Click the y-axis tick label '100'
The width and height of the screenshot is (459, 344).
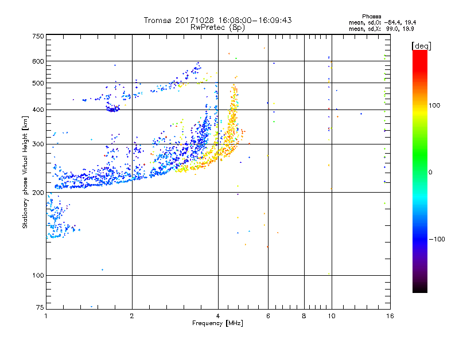(x=38, y=276)
